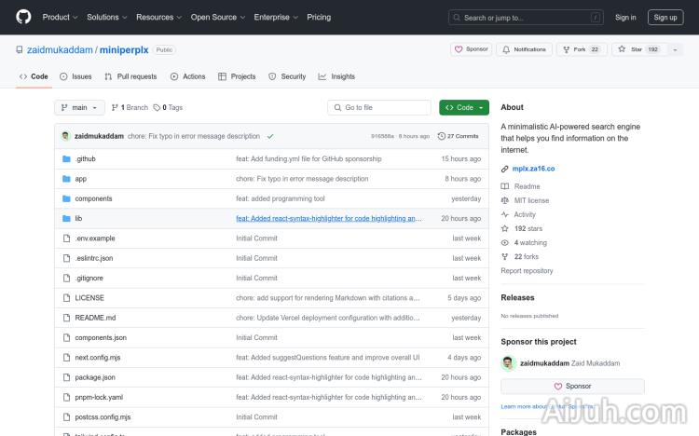Open the README.md file
Screen dimensions: 699x436
pos(95,318)
